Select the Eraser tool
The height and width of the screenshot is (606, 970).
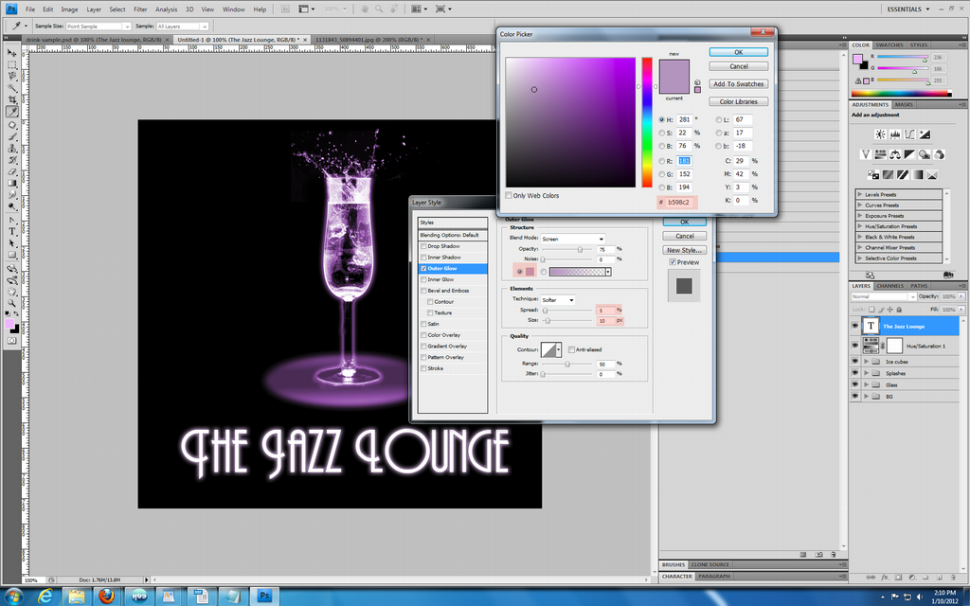point(11,171)
